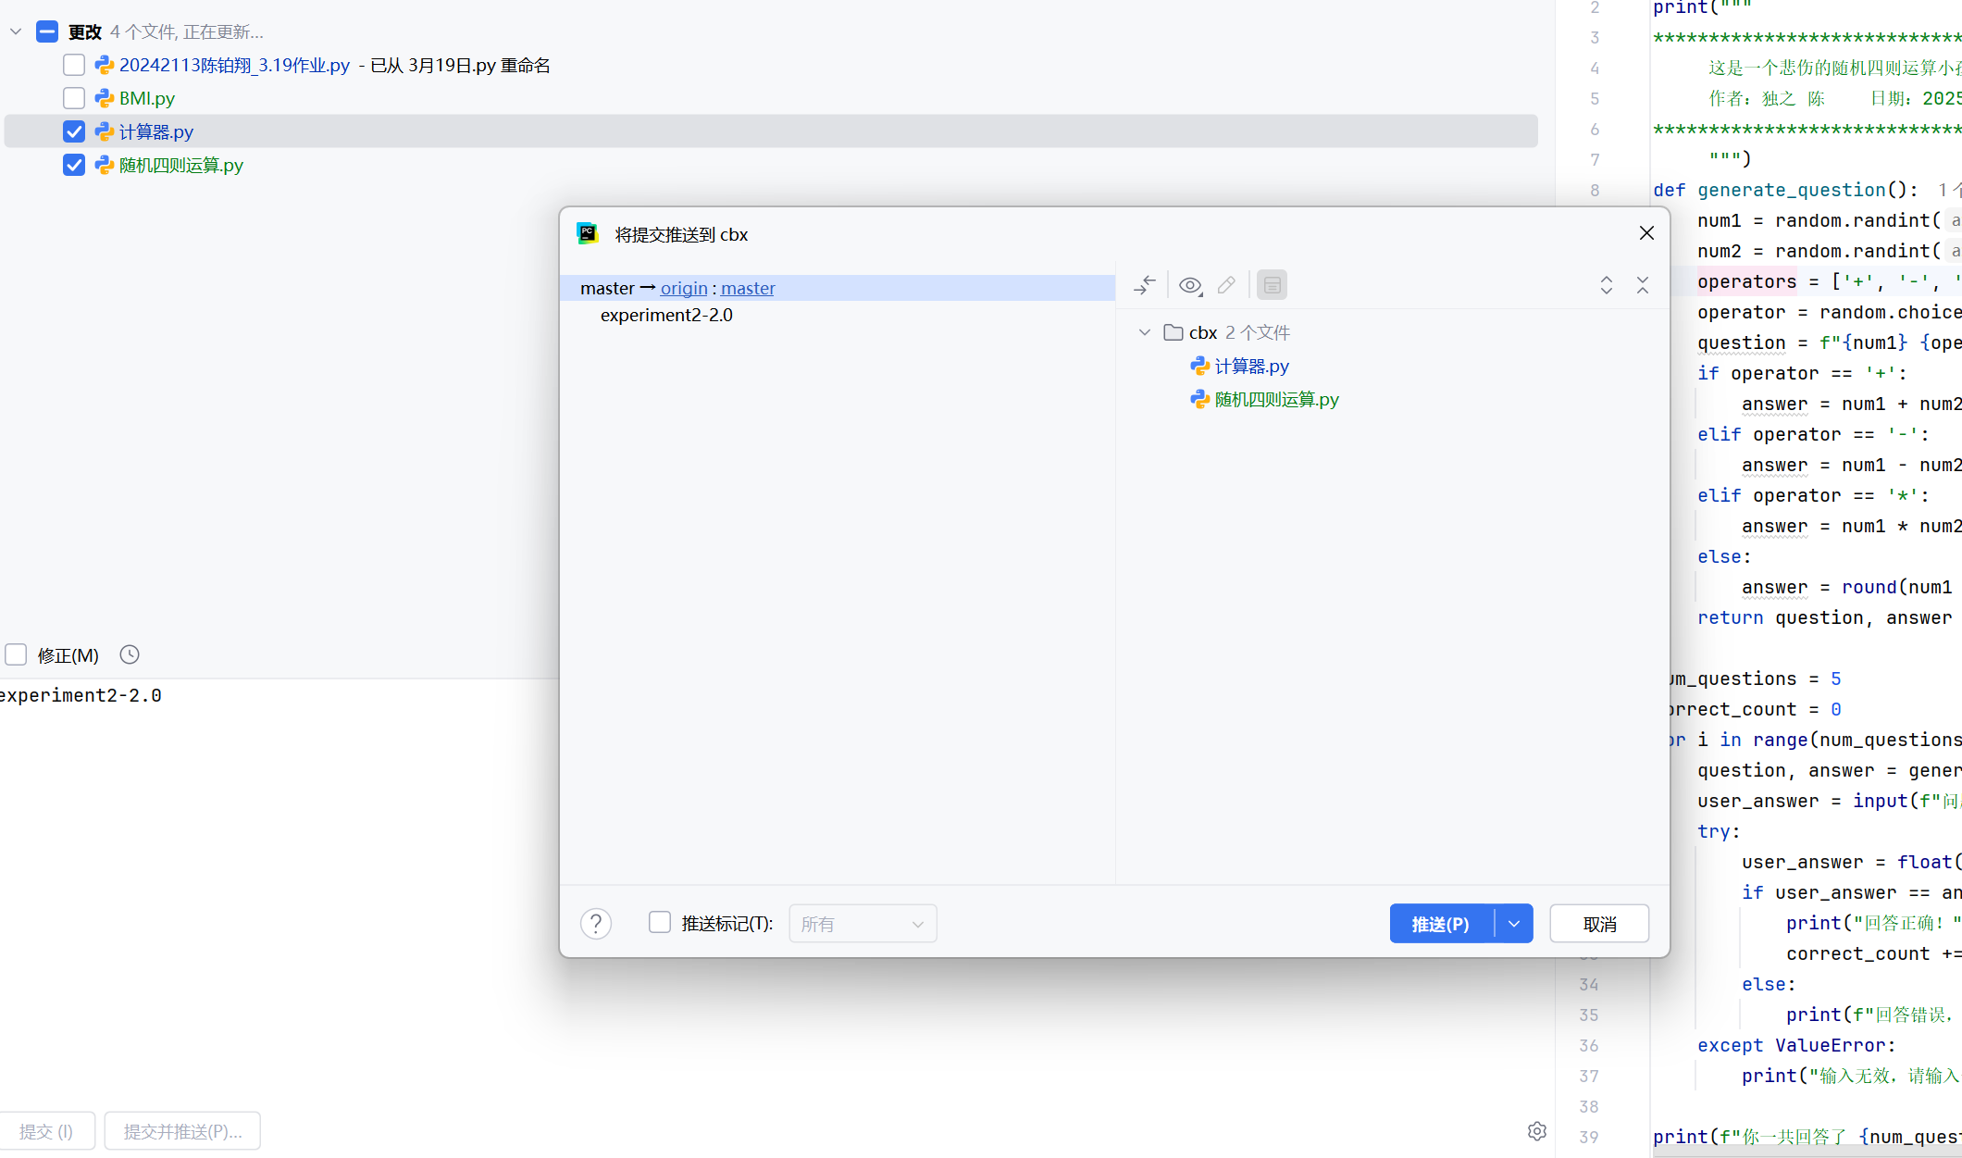1962x1158 pixels.
Task: Click the cherry-pick commits arrow icon
Action: pyautogui.click(x=1145, y=285)
